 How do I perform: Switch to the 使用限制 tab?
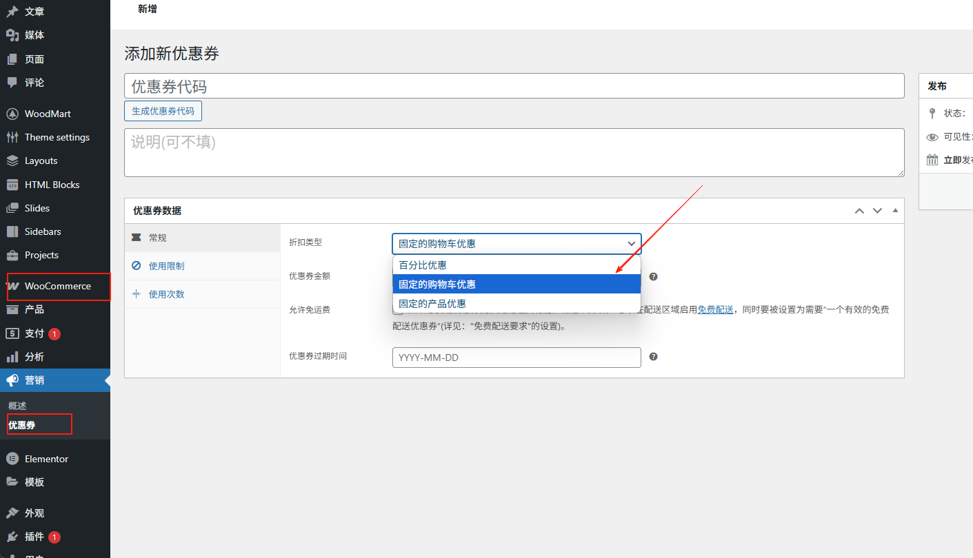[x=166, y=266]
